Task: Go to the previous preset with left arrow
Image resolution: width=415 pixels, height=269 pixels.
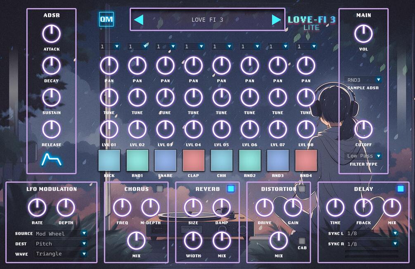Action: click(139, 20)
